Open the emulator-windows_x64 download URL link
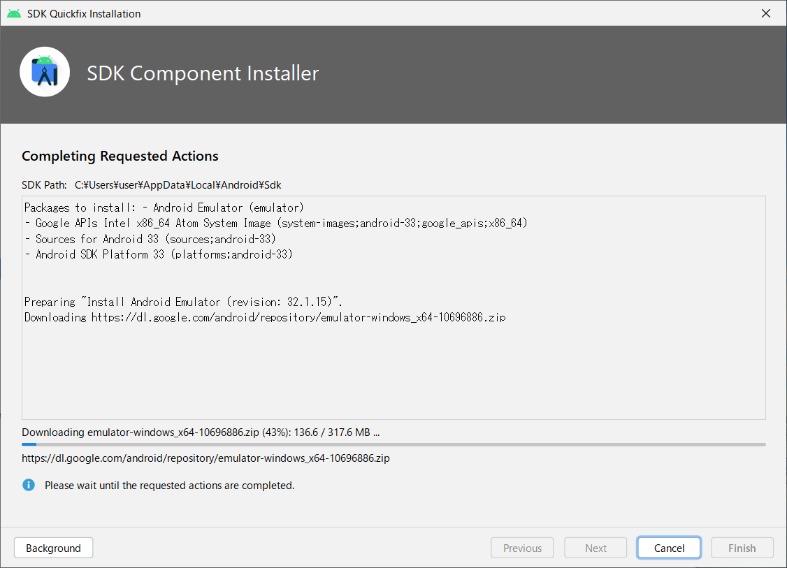 [x=205, y=458]
